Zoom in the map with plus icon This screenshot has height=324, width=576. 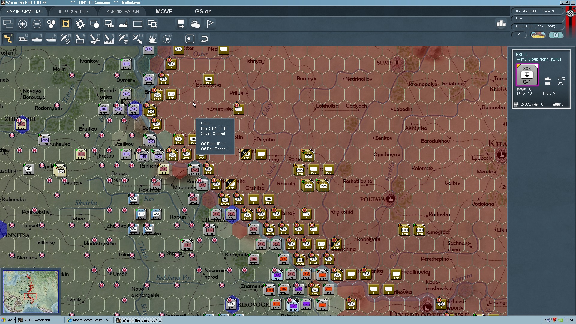tap(22, 24)
